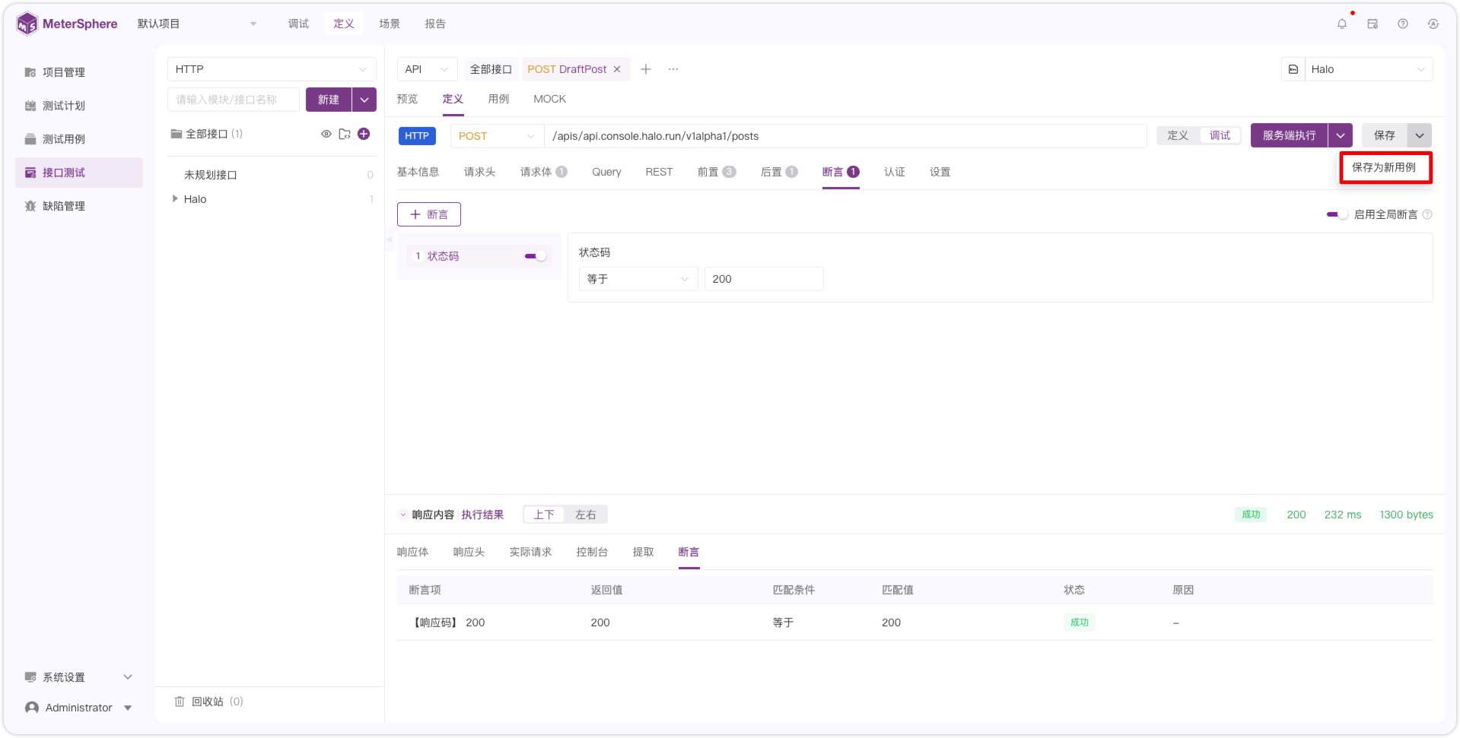
Task: Expand the Halo module tree node
Action: click(x=175, y=199)
